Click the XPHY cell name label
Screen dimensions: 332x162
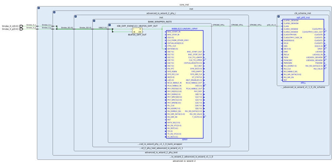click(x=184, y=140)
